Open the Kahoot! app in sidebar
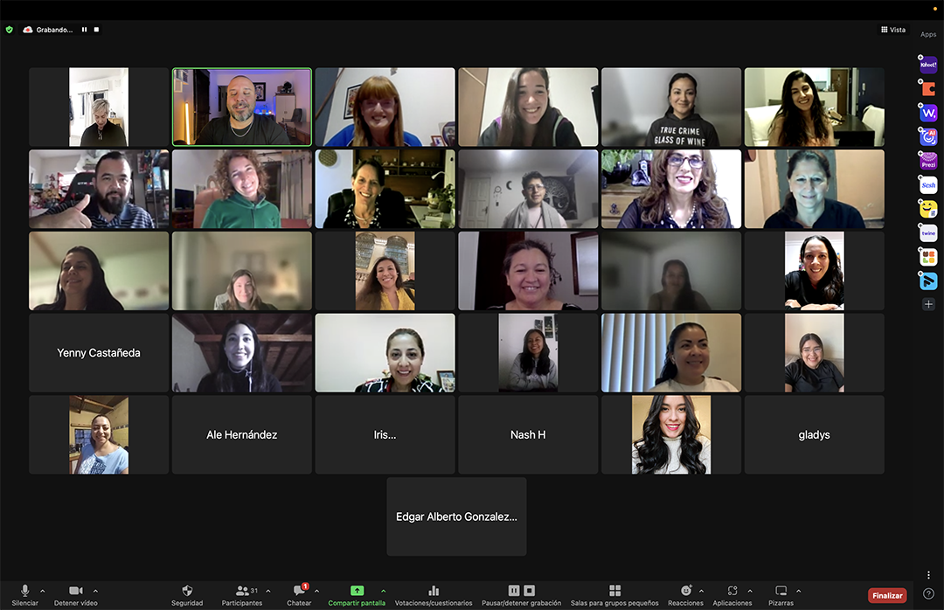 pyautogui.click(x=928, y=64)
